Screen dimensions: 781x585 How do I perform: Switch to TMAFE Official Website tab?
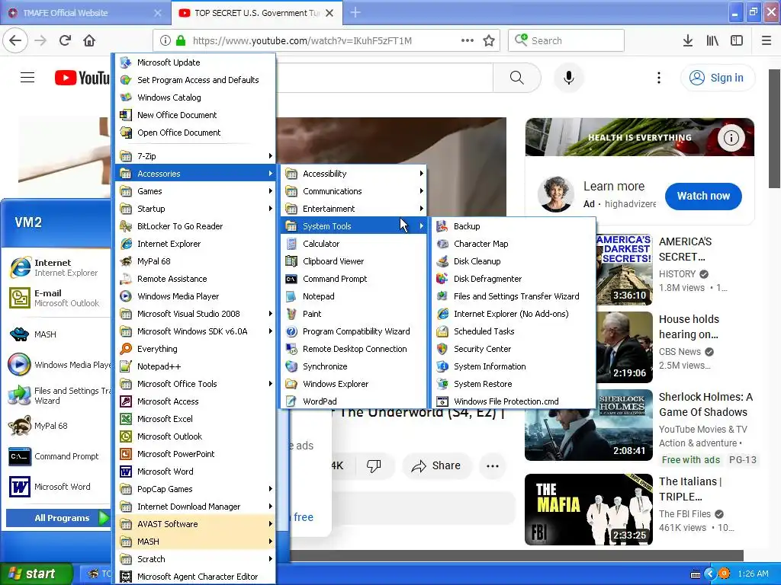(85, 13)
